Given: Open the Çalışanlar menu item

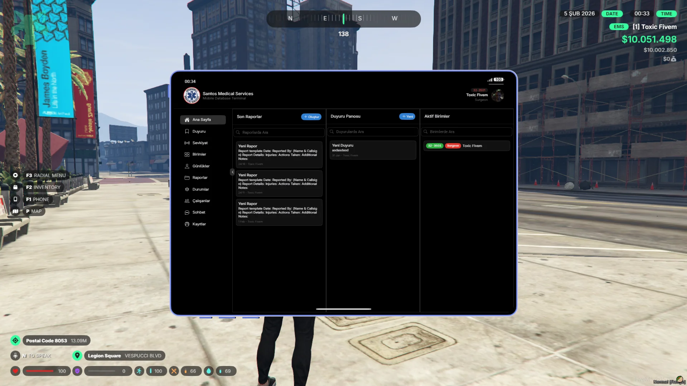Looking at the screenshot, I should tap(201, 201).
